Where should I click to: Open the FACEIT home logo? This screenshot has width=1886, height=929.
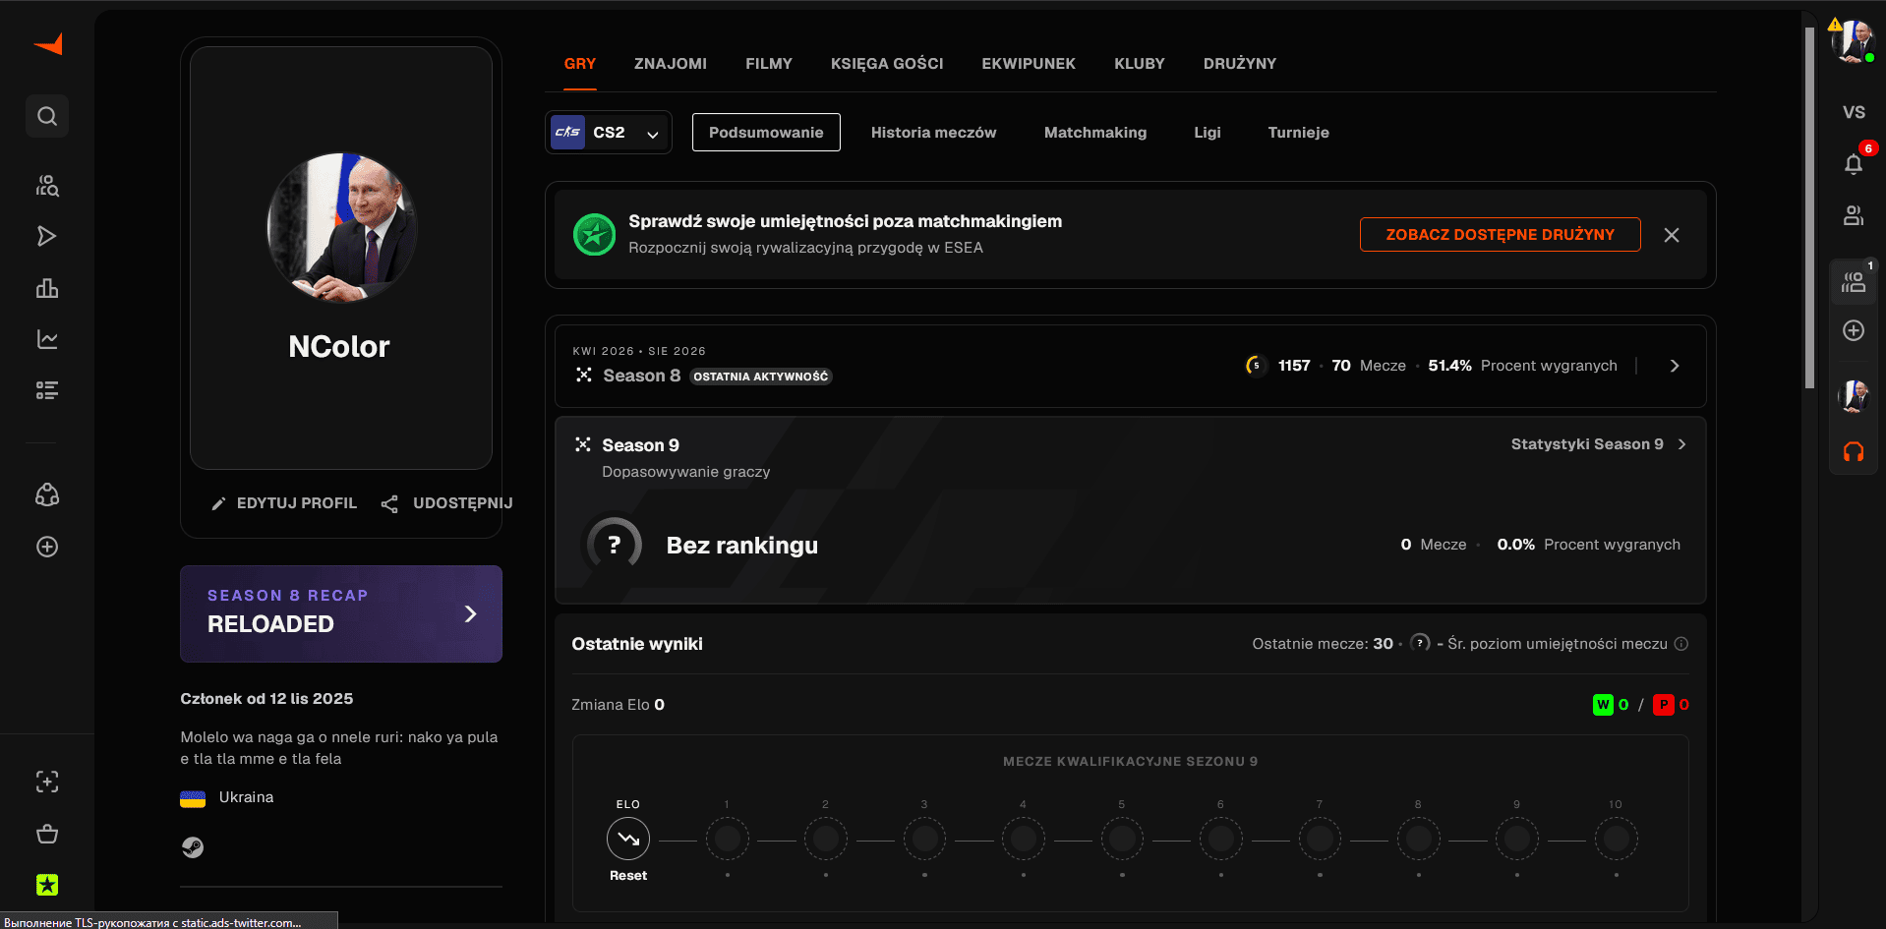48,44
